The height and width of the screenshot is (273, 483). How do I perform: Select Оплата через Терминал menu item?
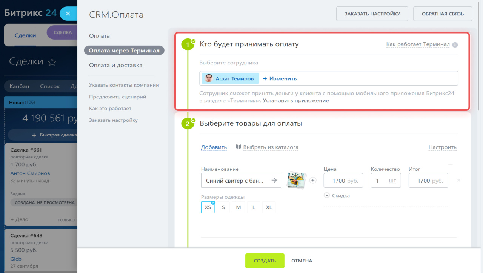pos(124,51)
